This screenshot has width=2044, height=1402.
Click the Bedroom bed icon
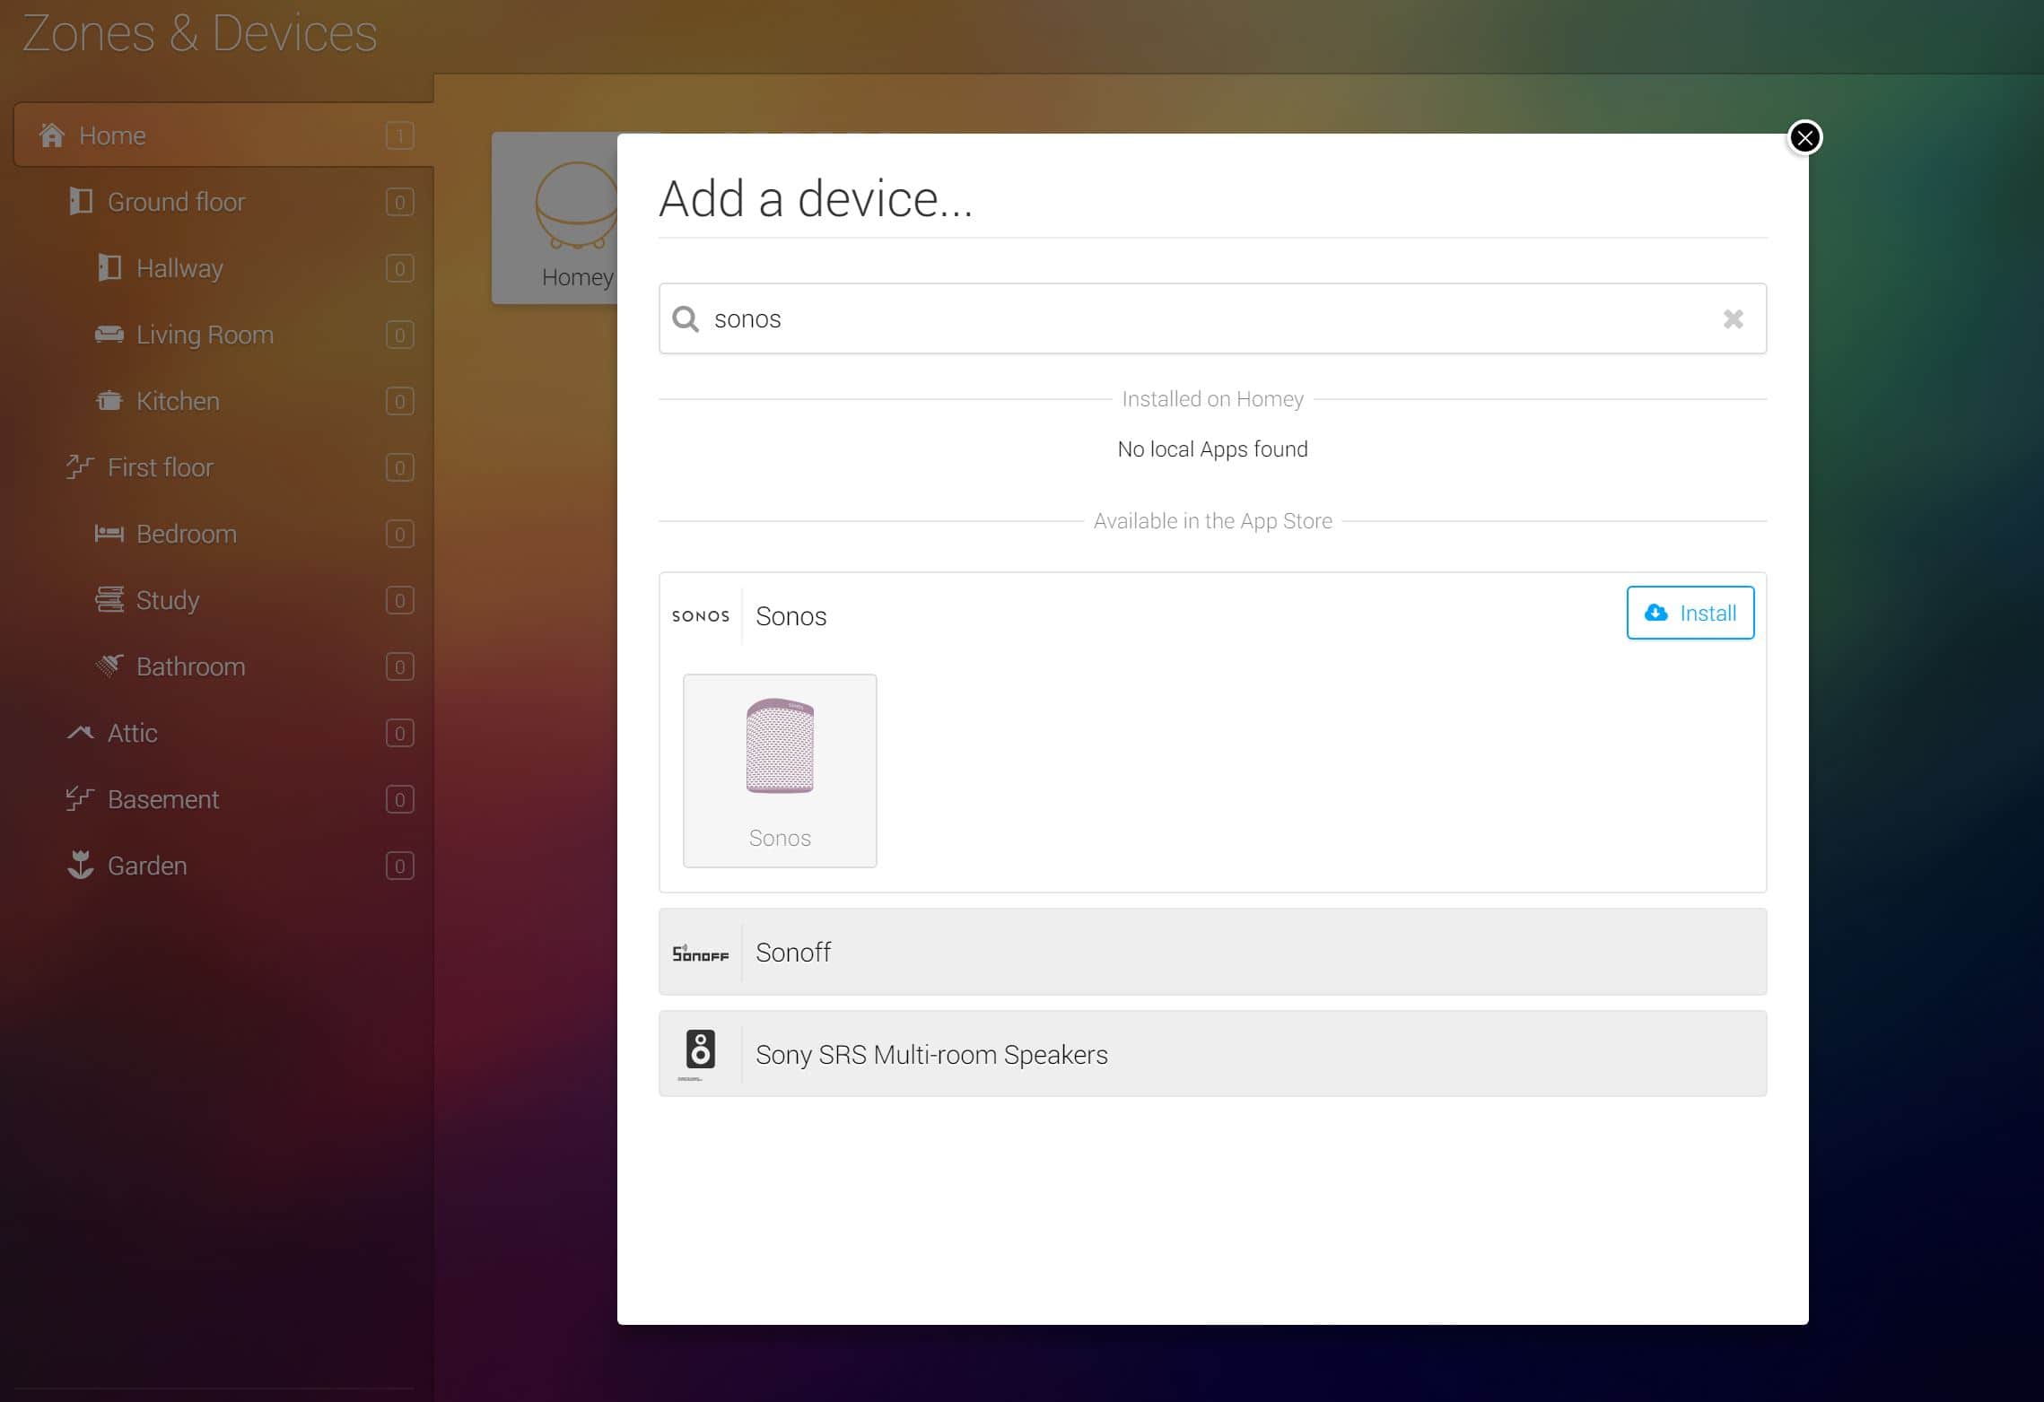coord(109,534)
